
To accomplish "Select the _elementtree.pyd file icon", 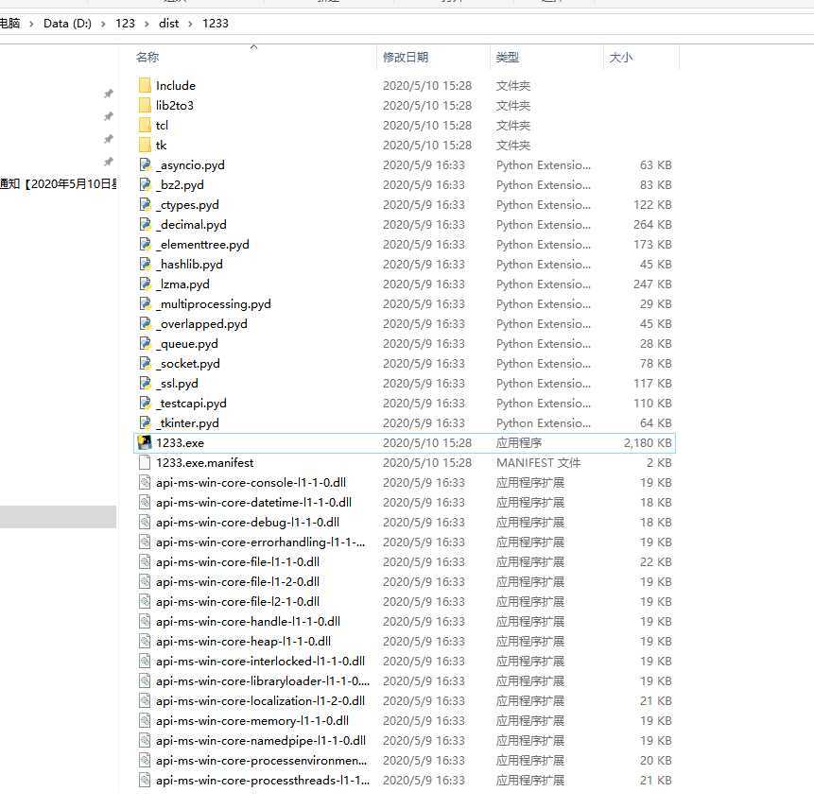I will [145, 245].
